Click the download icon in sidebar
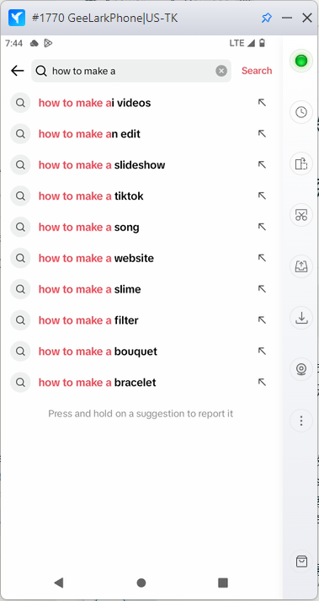Image resolution: width=319 pixels, height=601 pixels. (301, 318)
